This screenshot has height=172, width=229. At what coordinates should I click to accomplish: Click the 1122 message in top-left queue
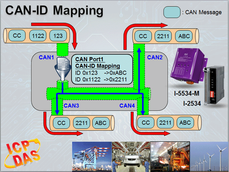[x=37, y=36]
